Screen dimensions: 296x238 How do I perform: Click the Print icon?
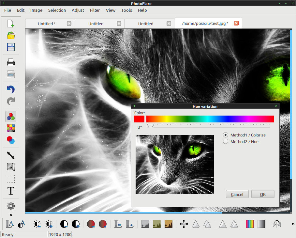point(11,62)
